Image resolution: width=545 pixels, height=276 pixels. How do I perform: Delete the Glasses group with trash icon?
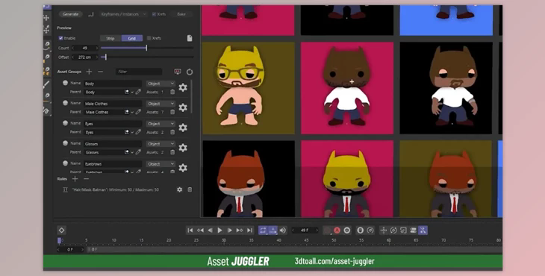tap(172, 152)
